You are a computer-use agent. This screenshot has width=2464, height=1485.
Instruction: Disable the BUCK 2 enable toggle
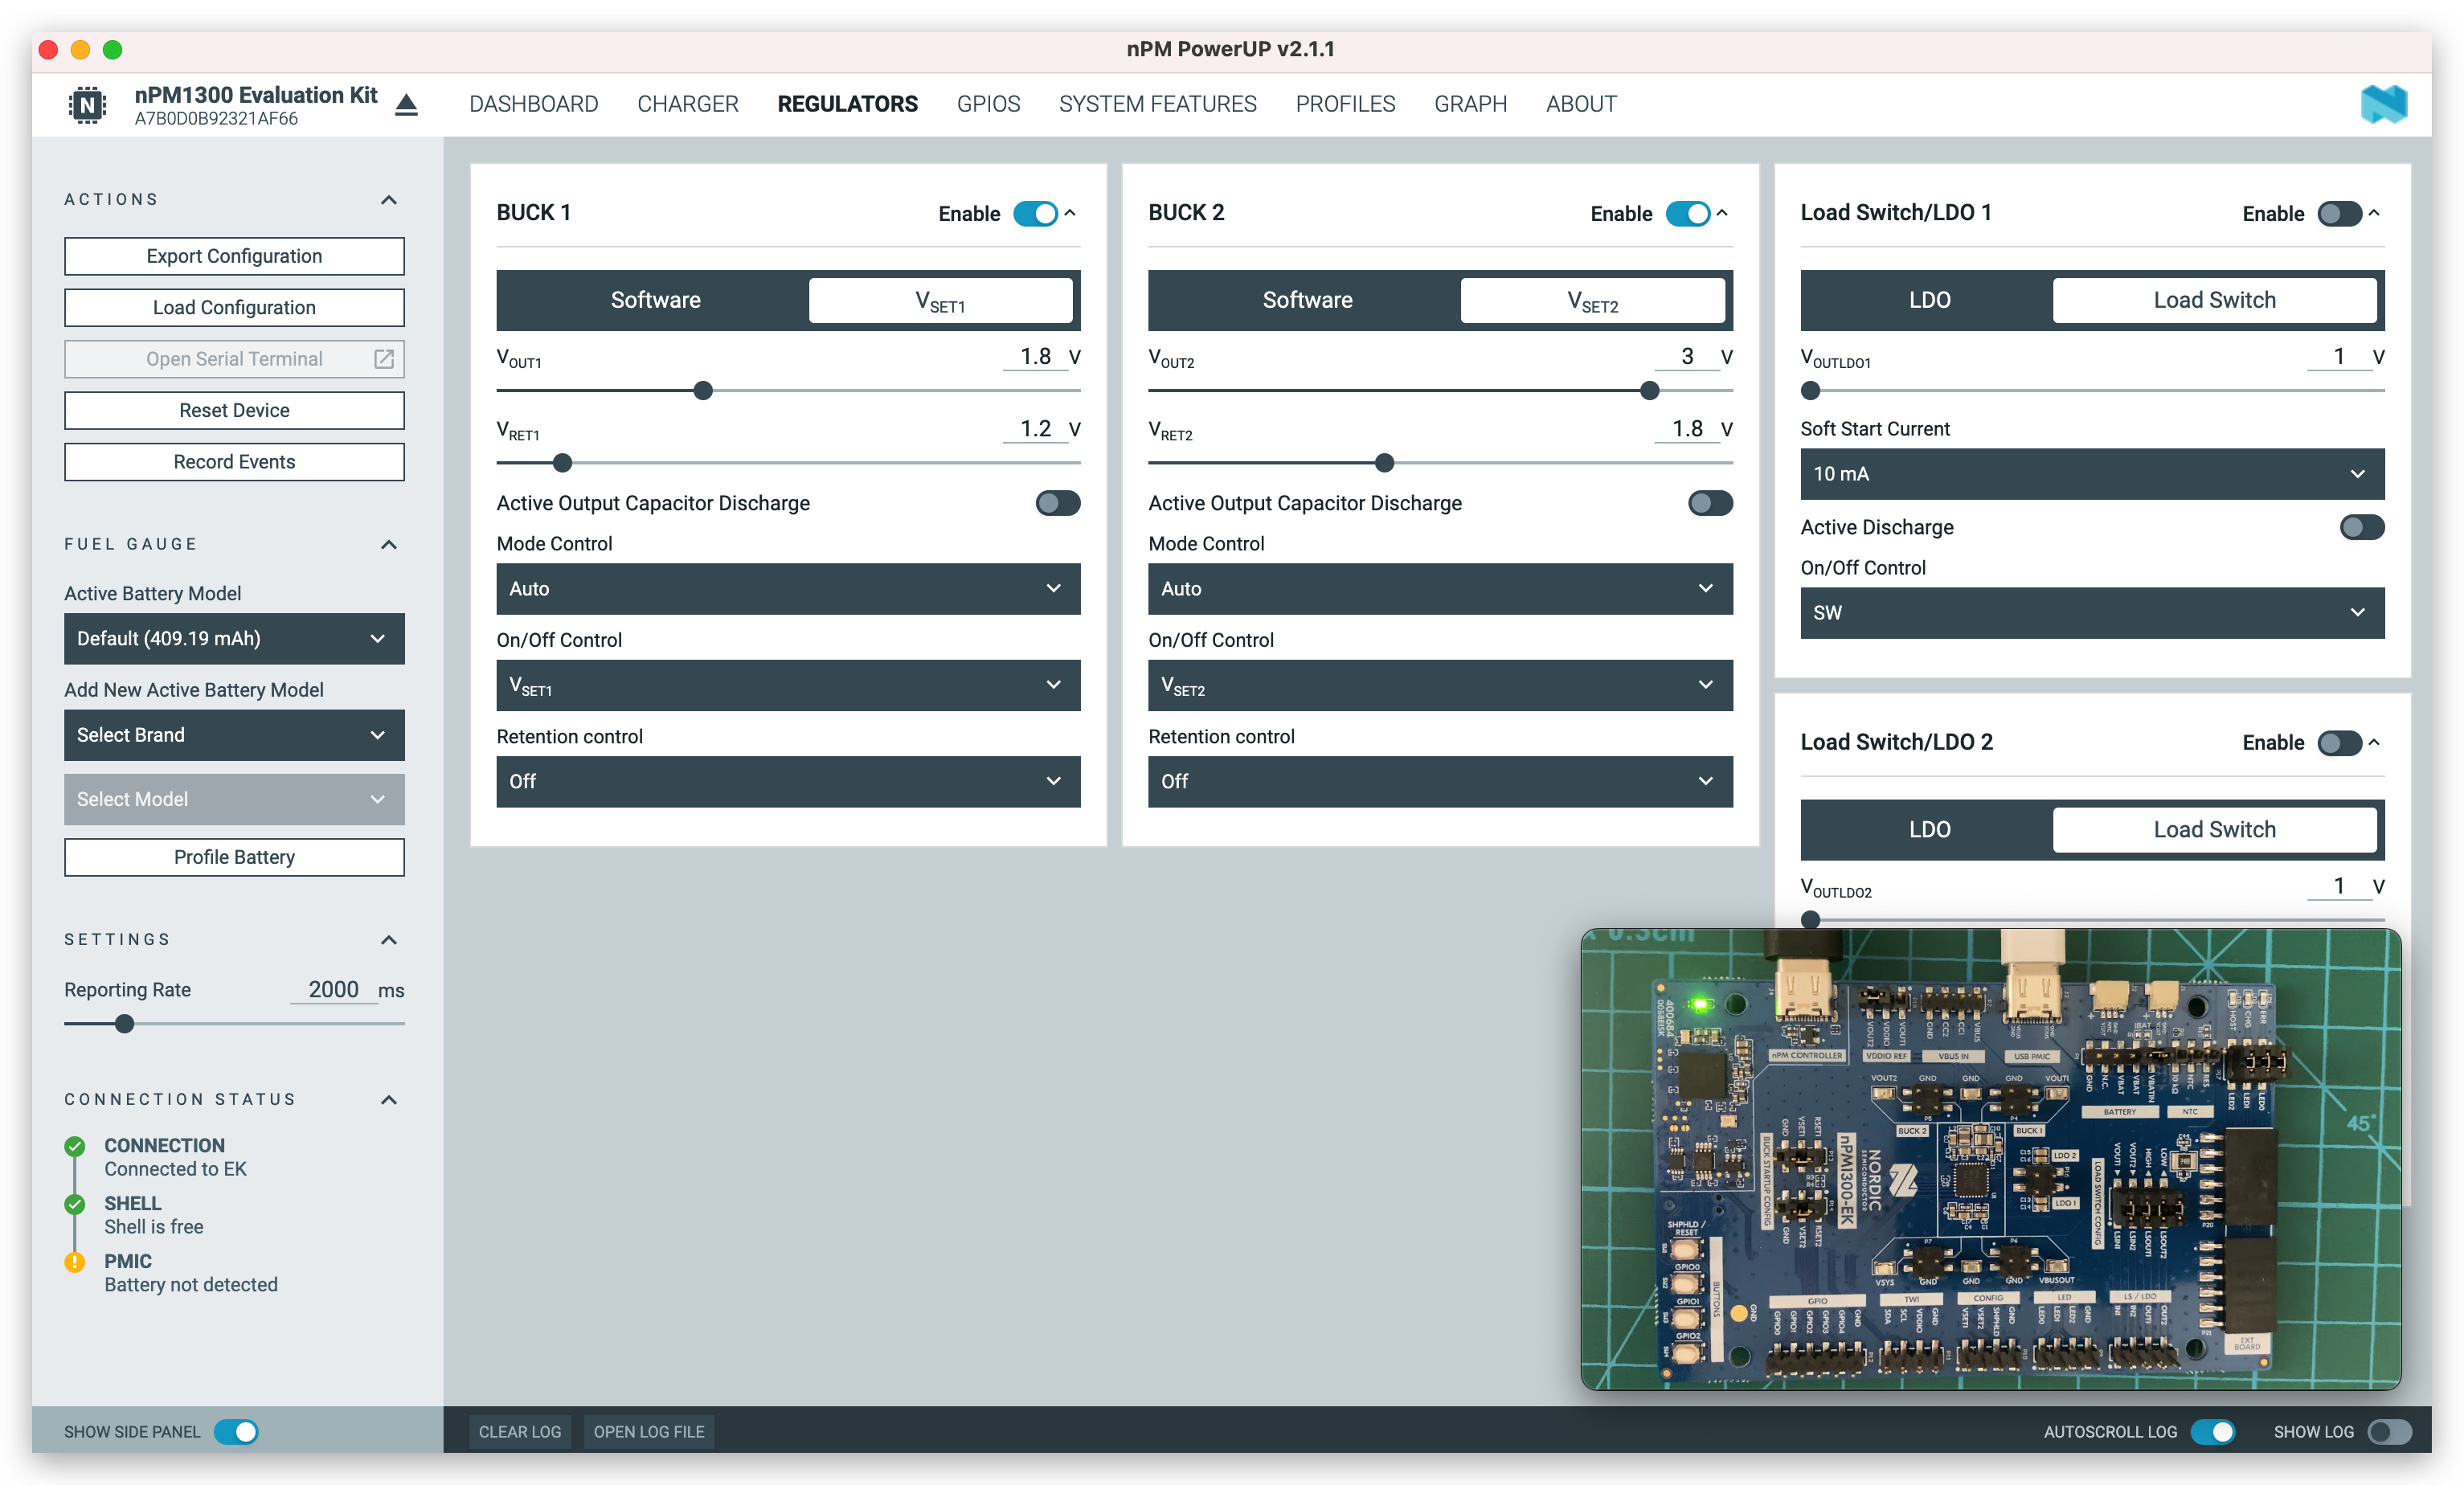click(1687, 214)
